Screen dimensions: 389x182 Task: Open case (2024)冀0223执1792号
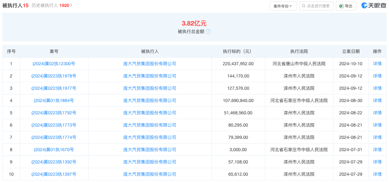[x=54, y=113]
